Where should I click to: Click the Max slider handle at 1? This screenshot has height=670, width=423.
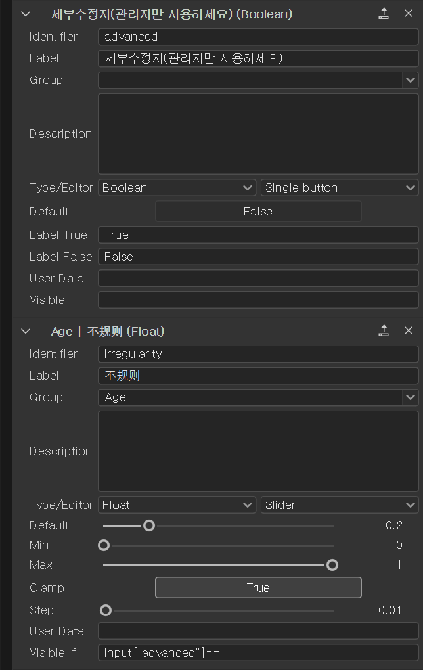pyautogui.click(x=332, y=565)
